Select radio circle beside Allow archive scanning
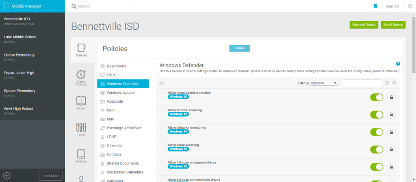416x182 pixels. pos(161,110)
